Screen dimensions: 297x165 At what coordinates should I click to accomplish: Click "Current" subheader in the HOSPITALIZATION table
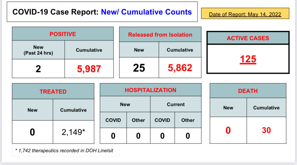pyautogui.click(x=176, y=104)
